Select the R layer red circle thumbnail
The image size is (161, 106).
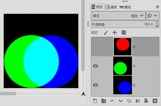(x=123, y=47)
